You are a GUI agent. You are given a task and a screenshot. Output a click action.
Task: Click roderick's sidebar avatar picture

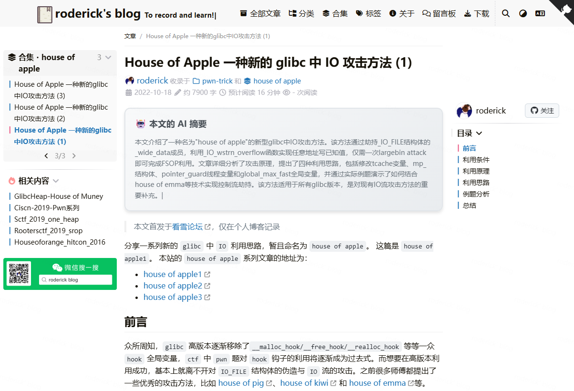click(464, 111)
